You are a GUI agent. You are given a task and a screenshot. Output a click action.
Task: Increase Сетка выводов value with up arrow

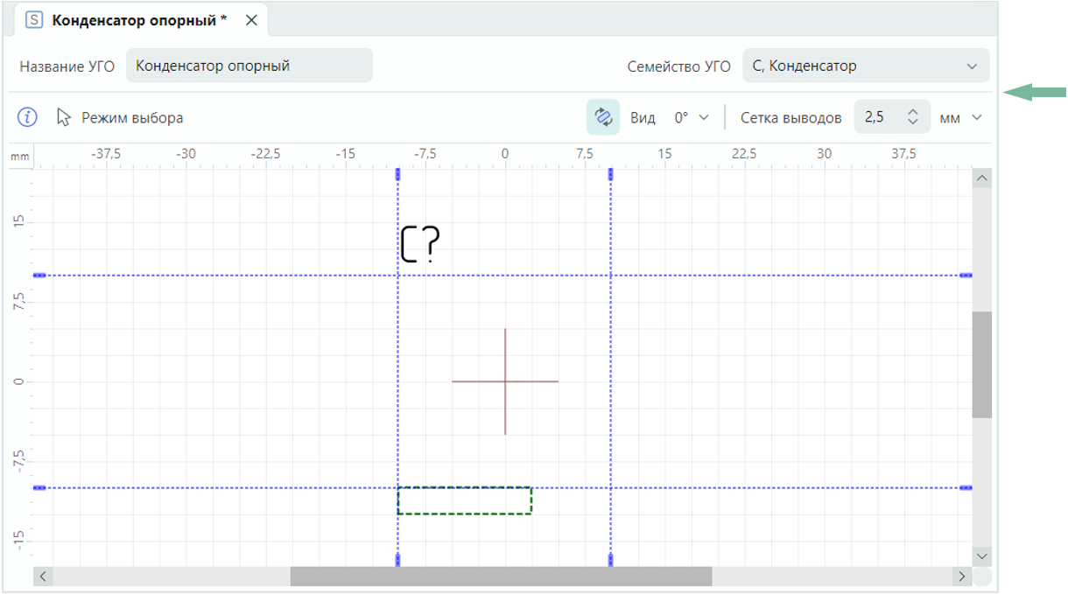912,112
